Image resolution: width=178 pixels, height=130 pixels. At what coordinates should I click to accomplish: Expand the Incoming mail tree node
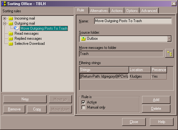(4, 18)
